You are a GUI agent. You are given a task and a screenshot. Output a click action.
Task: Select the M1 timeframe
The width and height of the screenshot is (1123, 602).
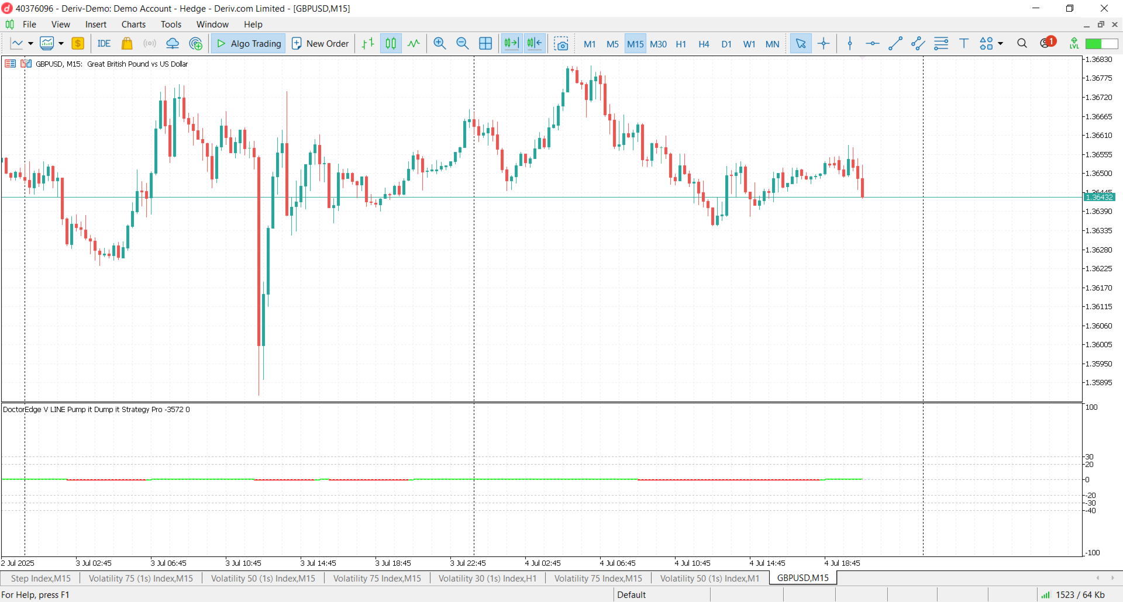tap(590, 44)
